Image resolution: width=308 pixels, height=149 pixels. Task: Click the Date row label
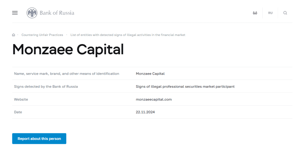[18, 112]
